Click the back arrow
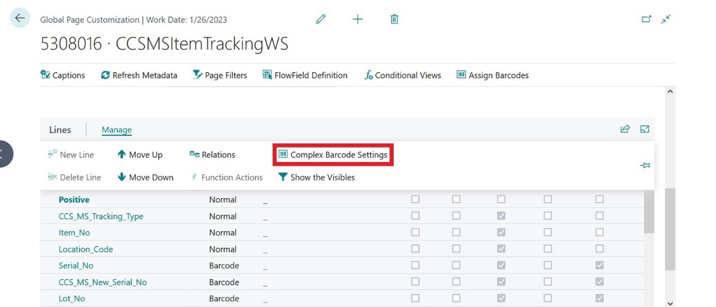This screenshot has width=716, height=307. (x=19, y=18)
